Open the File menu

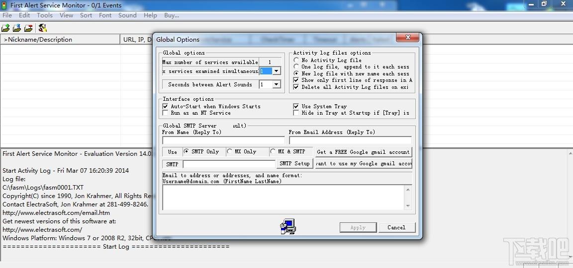(x=7, y=15)
